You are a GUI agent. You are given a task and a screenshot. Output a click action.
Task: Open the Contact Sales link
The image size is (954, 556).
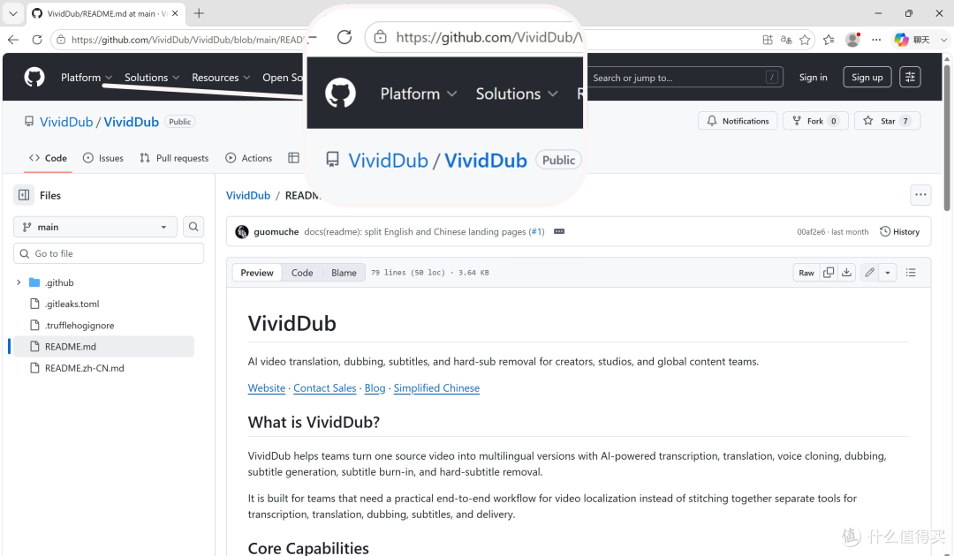coord(325,387)
